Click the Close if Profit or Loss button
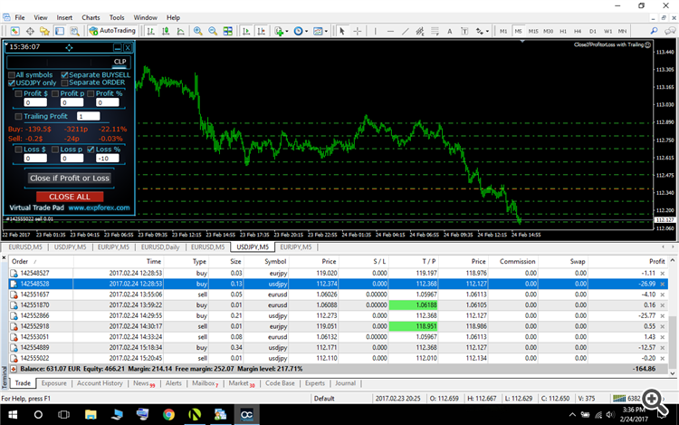The height and width of the screenshot is (425, 679). click(x=70, y=179)
